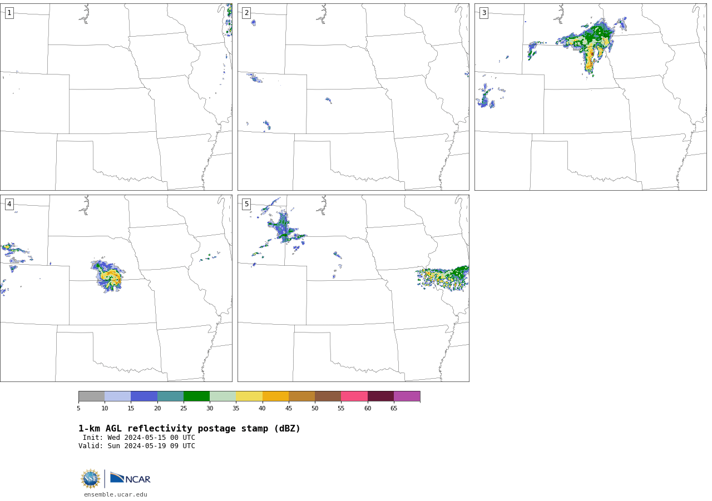Click panel number label 4
This screenshot has width=712, height=501.
[9, 204]
